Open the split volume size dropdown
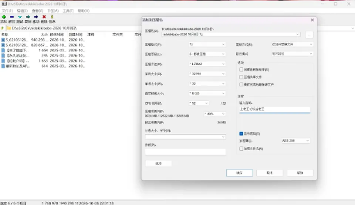355x205 pixels. coord(185,137)
